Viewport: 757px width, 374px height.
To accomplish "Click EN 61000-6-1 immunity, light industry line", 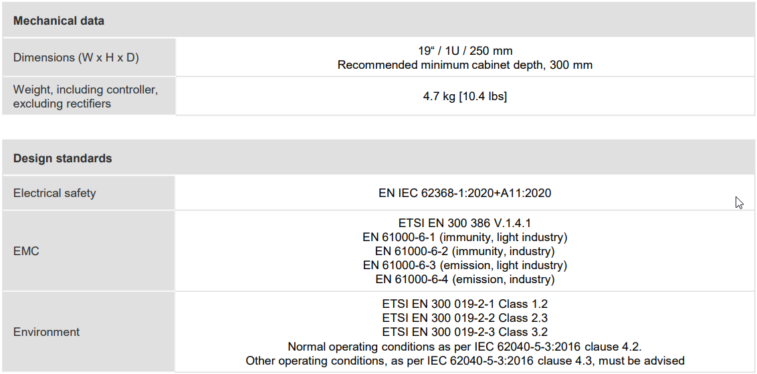I will point(465,237).
